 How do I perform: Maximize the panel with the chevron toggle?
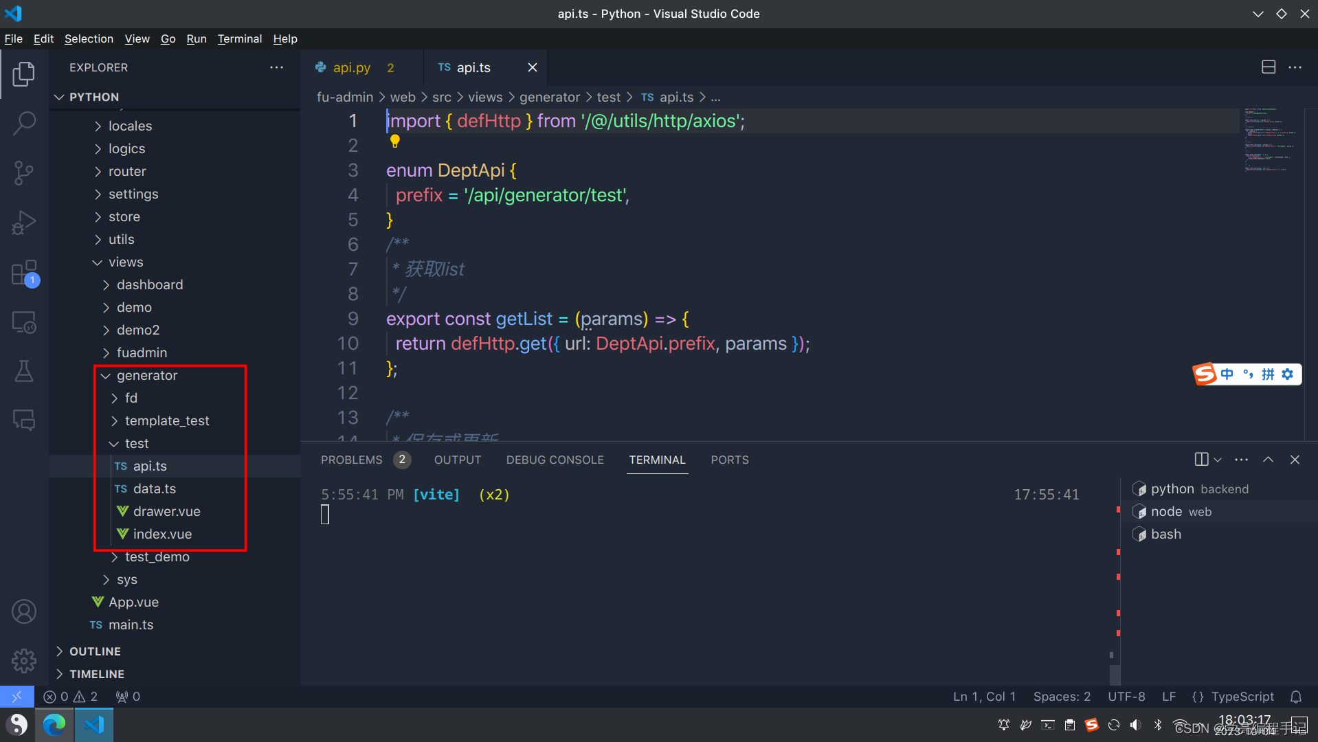[1268, 459]
